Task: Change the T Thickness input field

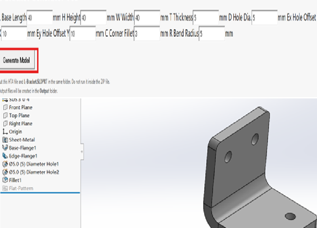Action: [x=206, y=17]
